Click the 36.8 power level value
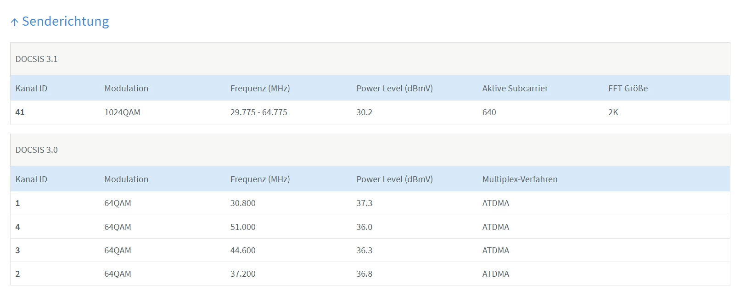Viewport: 740px width, 296px height. coord(364,274)
